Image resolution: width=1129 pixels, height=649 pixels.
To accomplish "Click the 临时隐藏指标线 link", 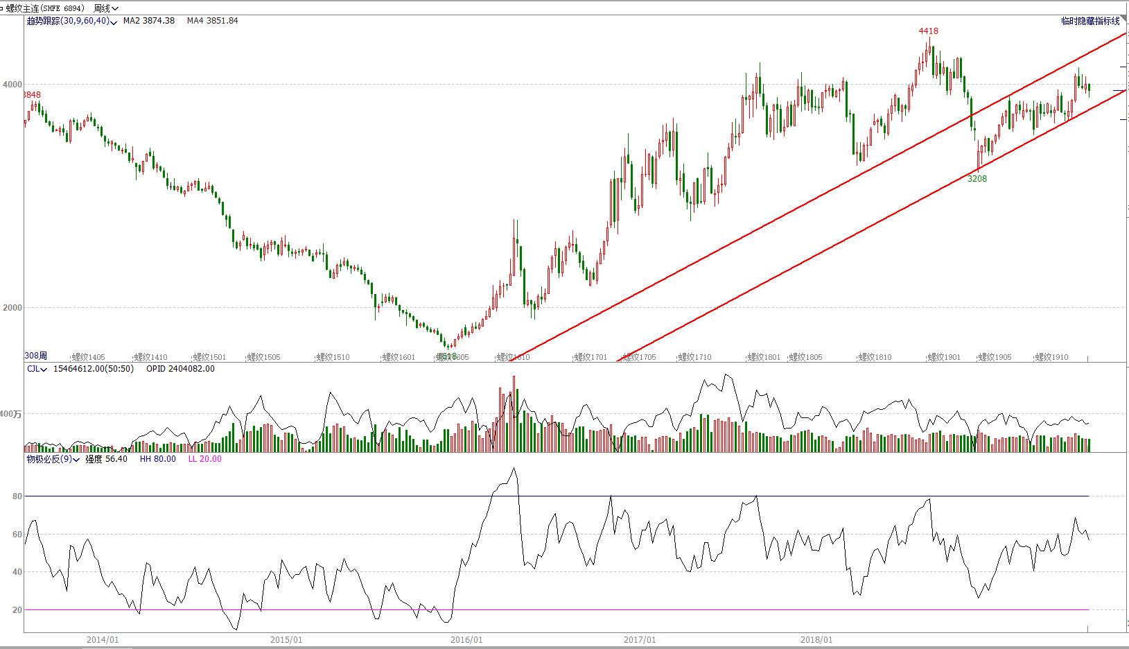I will [1090, 21].
